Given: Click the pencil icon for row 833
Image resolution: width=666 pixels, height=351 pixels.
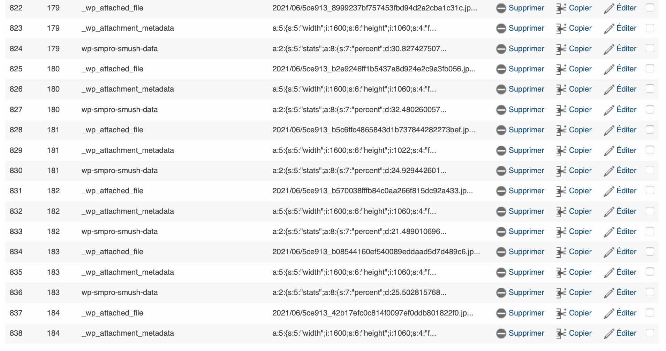Looking at the screenshot, I should [x=609, y=232].
